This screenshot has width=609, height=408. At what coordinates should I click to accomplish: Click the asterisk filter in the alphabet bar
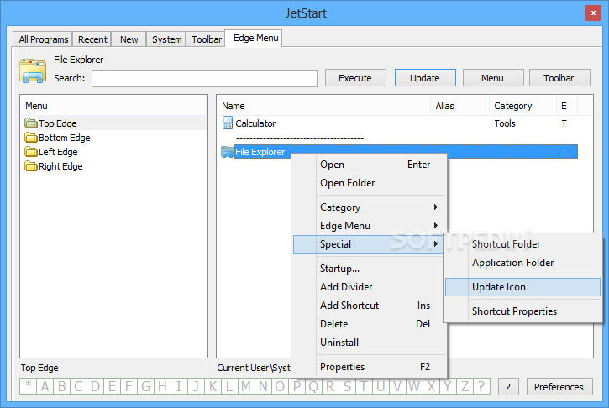(28, 386)
